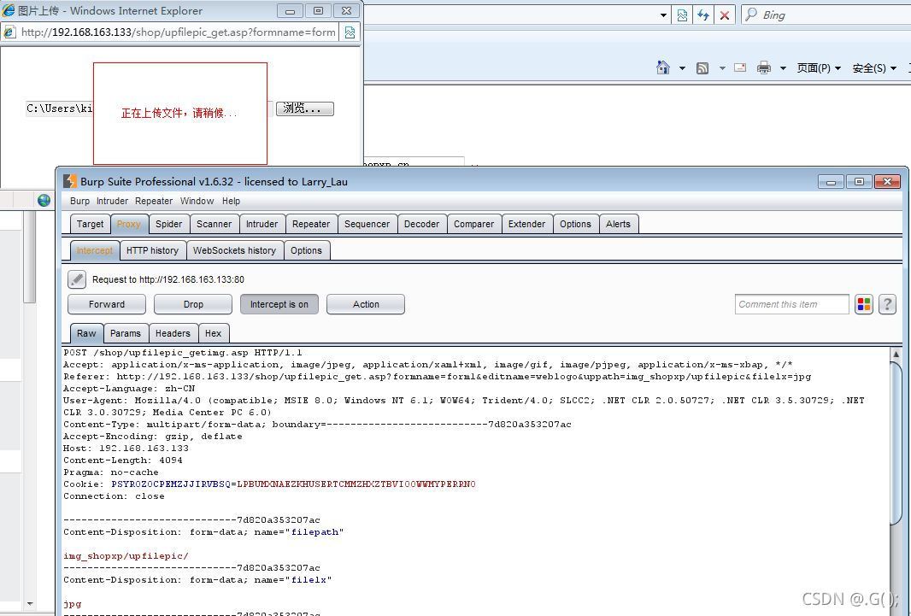
Task: Click the read mail icon in IE
Action: click(739, 67)
